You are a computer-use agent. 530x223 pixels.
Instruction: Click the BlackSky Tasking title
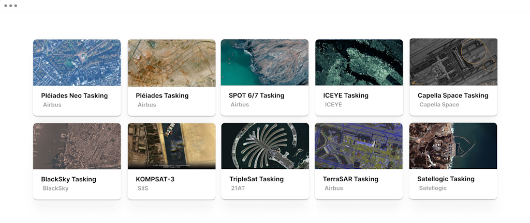point(69,179)
